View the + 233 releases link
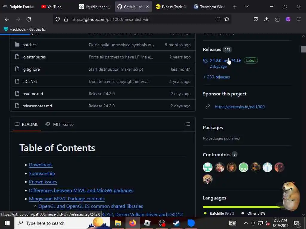The height and width of the screenshot is (229, 306). pos(216,77)
